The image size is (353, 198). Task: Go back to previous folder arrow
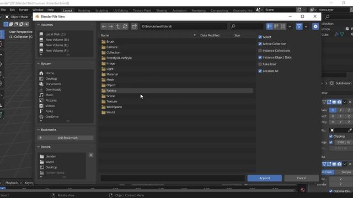104,26
